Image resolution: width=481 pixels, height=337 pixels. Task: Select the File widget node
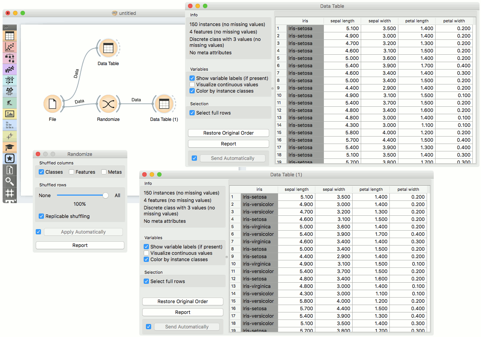[x=52, y=104]
